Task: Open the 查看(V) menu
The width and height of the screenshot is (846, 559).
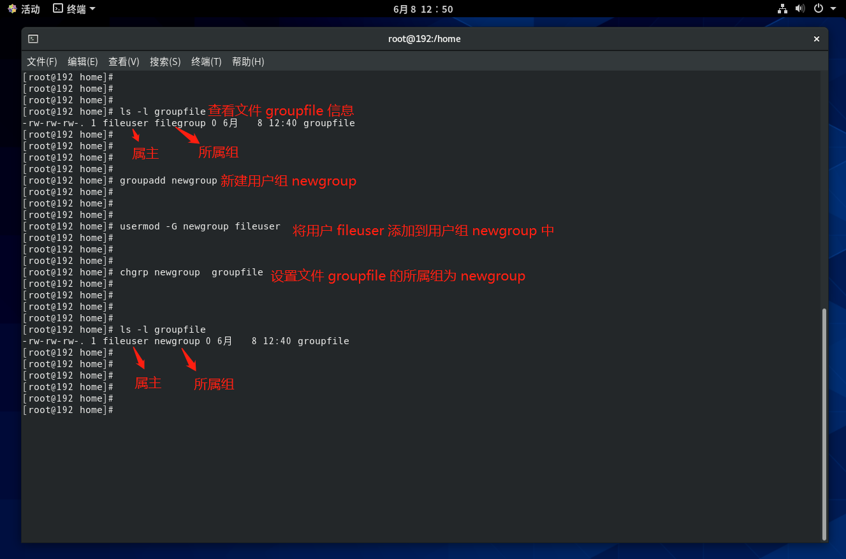Action: (124, 62)
